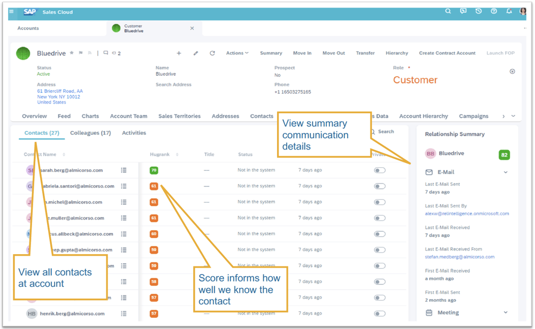Open stefan.medberg@almicorso.com link
Image resolution: width=535 pixels, height=329 pixels.
(x=460, y=257)
